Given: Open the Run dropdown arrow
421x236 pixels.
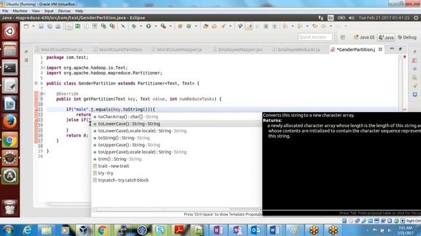Looking at the screenshot, I should (x=155, y=26).
